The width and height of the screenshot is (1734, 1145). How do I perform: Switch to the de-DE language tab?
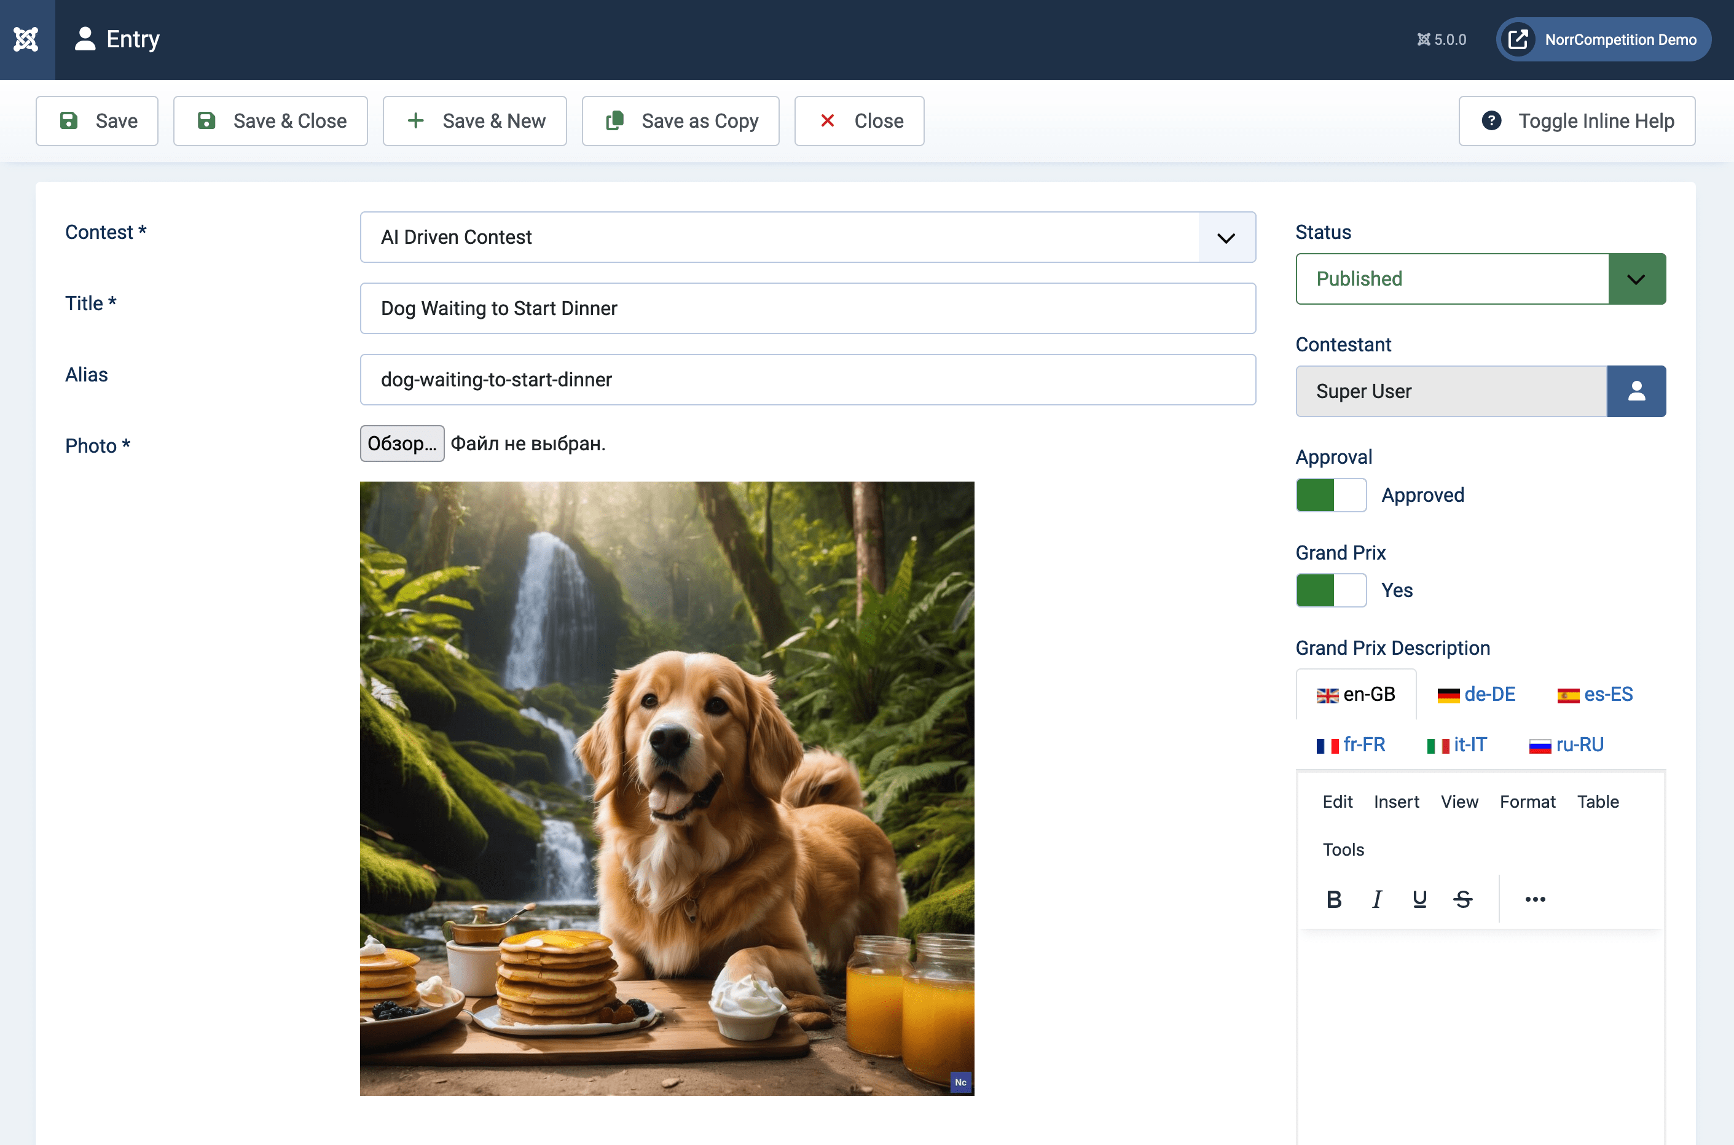tap(1476, 695)
